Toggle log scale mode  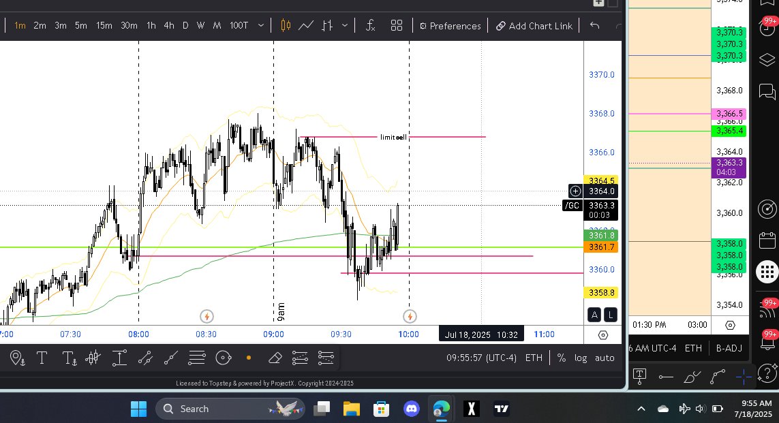pos(581,358)
